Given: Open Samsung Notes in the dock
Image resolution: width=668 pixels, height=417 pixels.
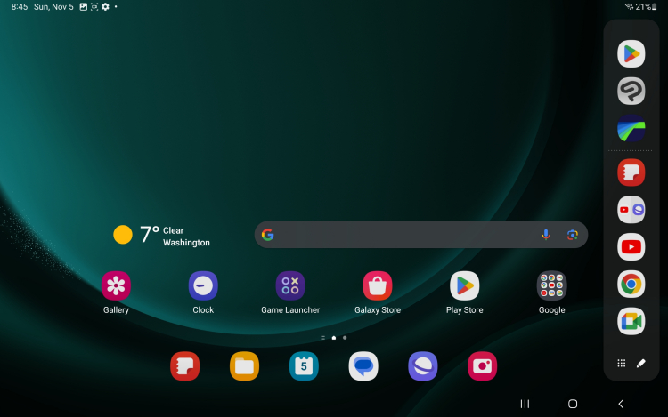Looking at the screenshot, I should pos(185,366).
